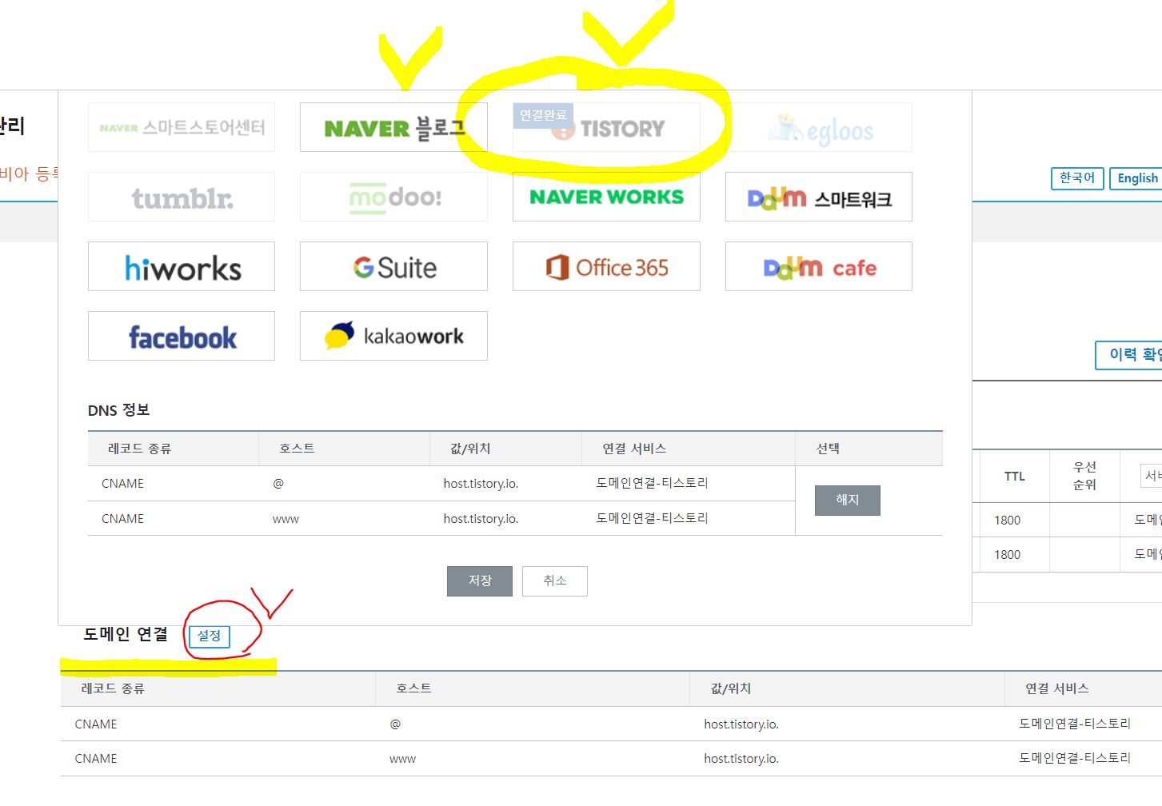Click 도메인연결-티스토리 in the dialog's @ row
Viewport: 1162px width, 806px height.
(x=653, y=483)
